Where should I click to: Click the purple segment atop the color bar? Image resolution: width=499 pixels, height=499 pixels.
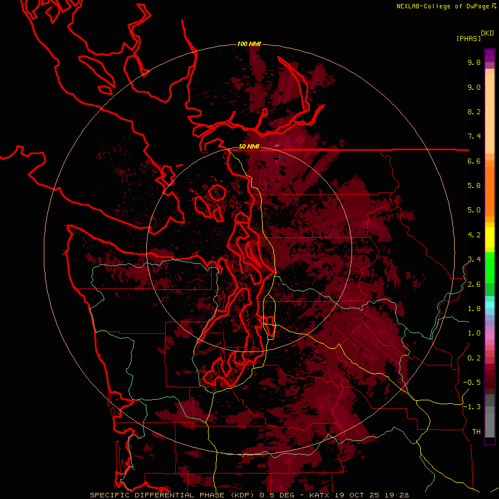point(490,55)
